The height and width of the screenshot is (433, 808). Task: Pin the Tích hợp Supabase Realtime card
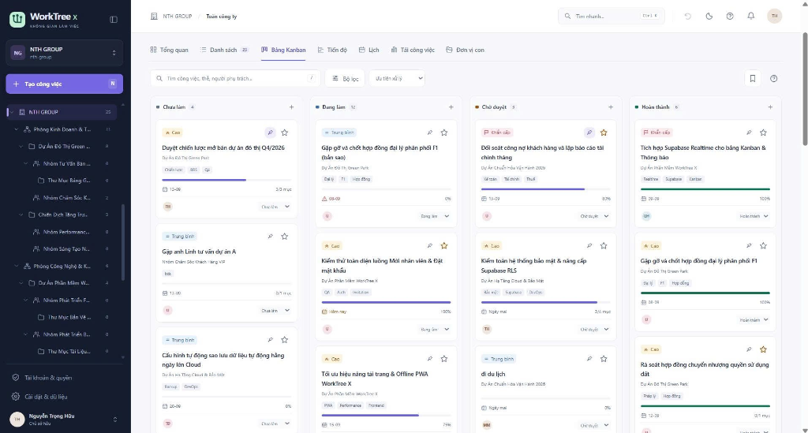click(x=749, y=133)
